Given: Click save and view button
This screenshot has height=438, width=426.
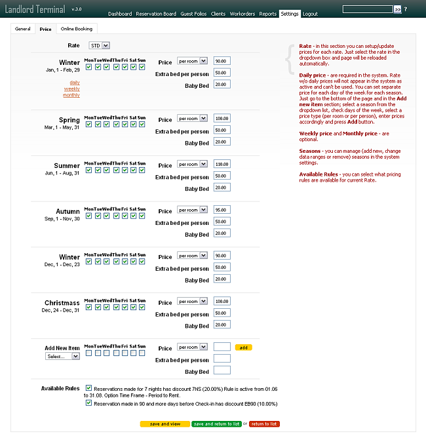Looking at the screenshot, I should tap(165, 424).
